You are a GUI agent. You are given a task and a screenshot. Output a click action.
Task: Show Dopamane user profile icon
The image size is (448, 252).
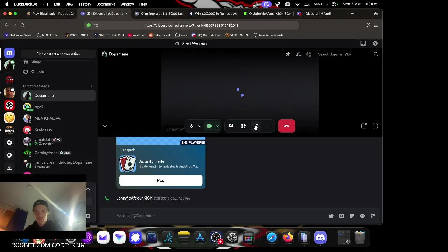pyautogui.click(x=309, y=54)
